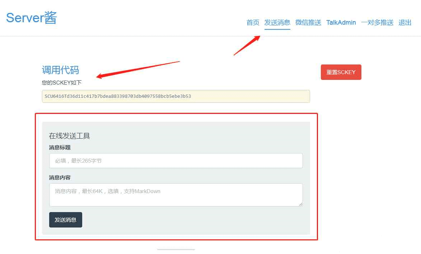Click the 调用代码 heading
Image resolution: width=421 pixels, height=254 pixels.
click(60, 70)
